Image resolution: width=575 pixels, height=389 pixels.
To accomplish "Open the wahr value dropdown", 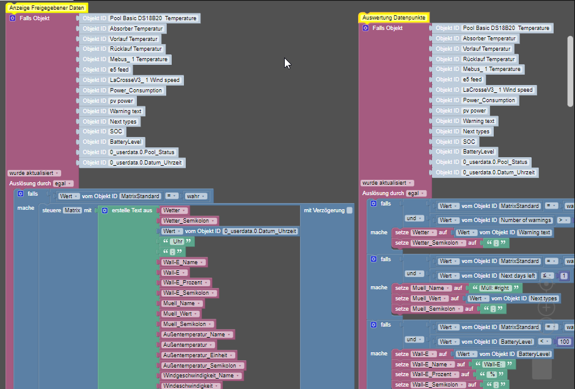I will 196,196.
